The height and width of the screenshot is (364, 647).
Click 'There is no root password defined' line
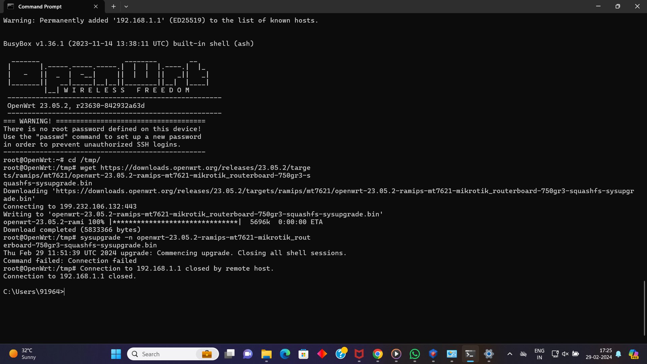point(102,129)
